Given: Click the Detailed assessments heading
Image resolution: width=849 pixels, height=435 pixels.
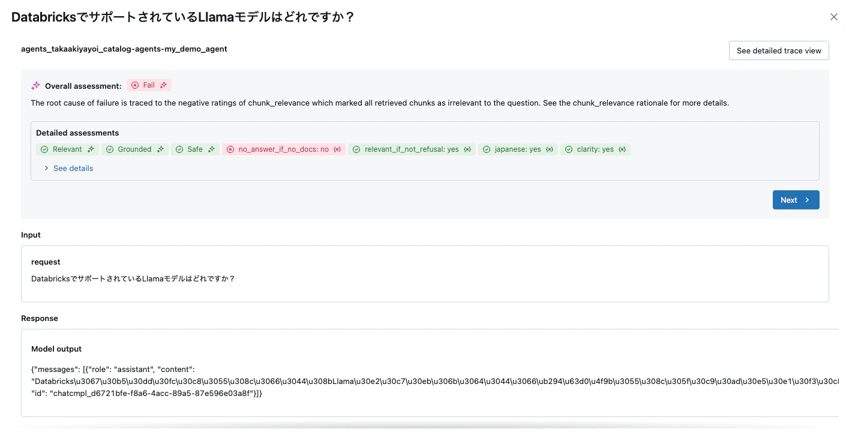Looking at the screenshot, I should (77, 133).
